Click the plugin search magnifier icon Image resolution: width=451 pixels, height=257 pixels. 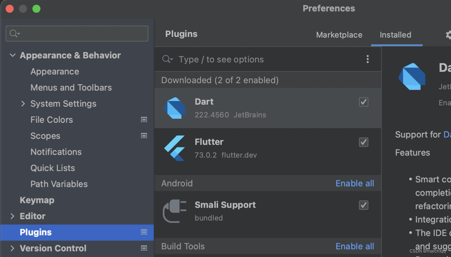click(167, 59)
